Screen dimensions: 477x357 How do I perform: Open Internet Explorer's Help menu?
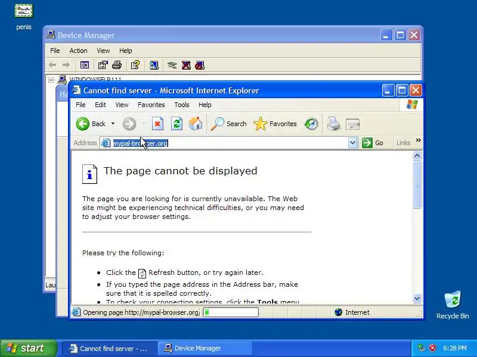pyautogui.click(x=205, y=105)
